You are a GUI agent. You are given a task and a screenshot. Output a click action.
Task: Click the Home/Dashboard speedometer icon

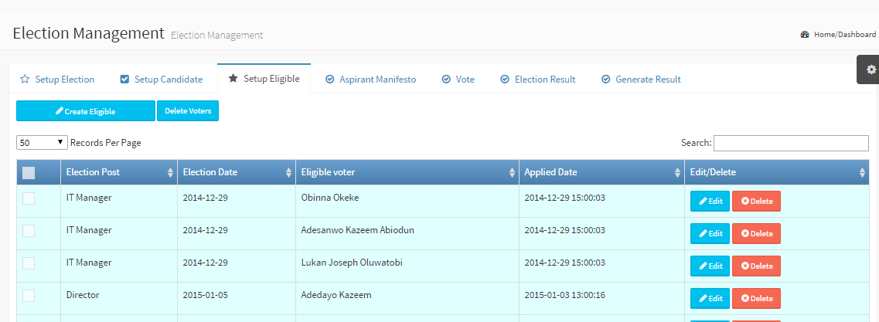(805, 35)
